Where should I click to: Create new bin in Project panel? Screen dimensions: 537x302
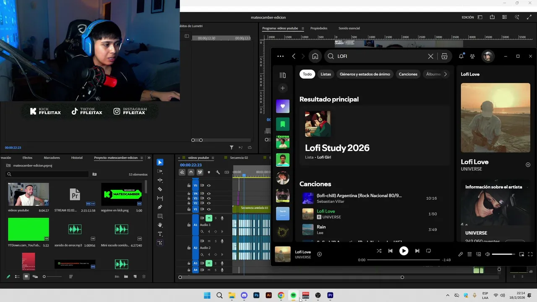pos(126,276)
